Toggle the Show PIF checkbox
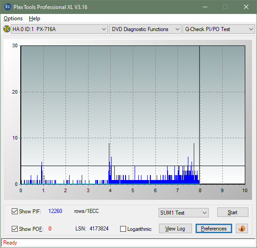Image resolution: width=257 pixels, height=248 pixels. [x=14, y=211]
